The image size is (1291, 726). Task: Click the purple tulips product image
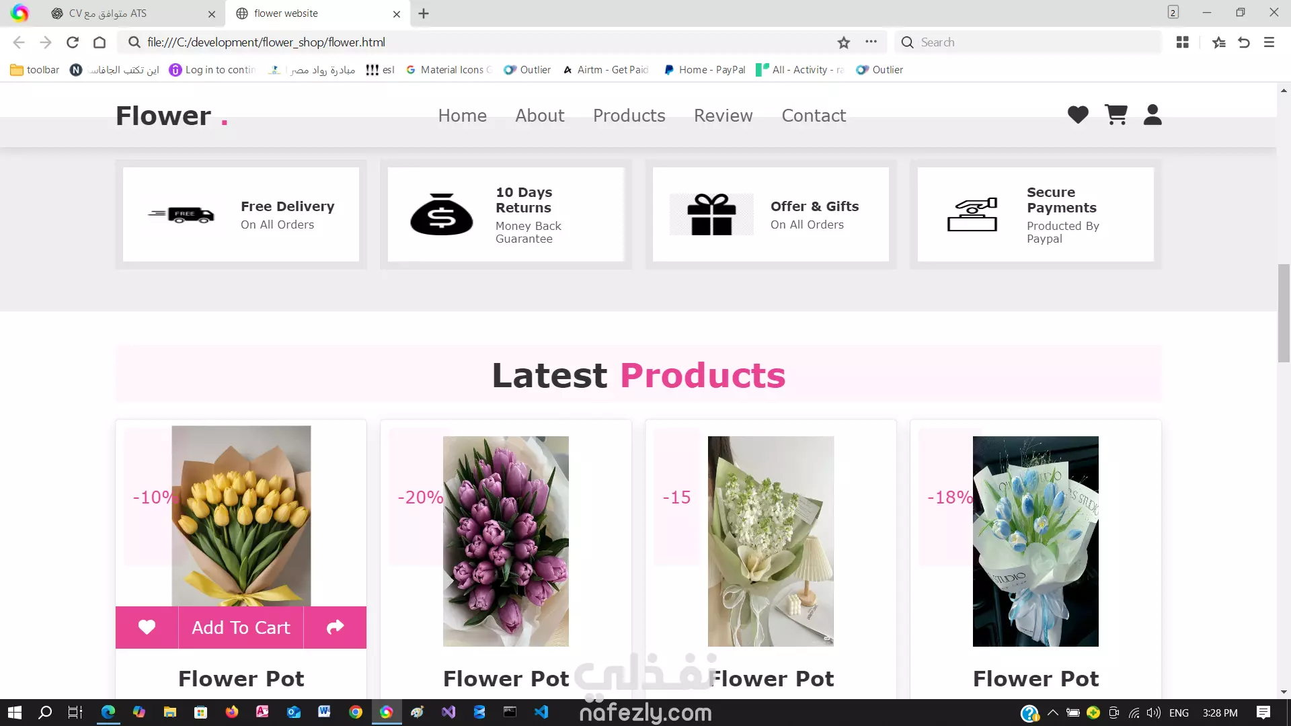506,541
